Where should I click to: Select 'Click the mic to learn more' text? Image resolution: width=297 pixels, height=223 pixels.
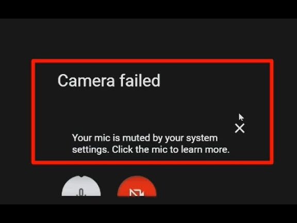click(171, 149)
